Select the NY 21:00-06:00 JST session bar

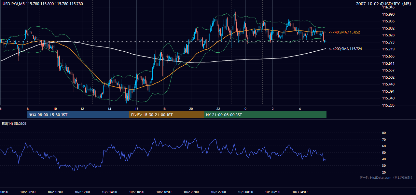(x=265, y=115)
